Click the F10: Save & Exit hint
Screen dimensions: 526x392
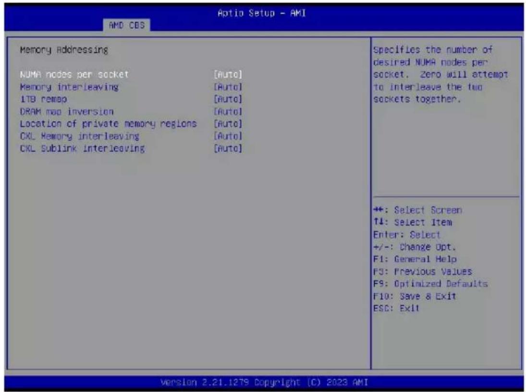414,296
